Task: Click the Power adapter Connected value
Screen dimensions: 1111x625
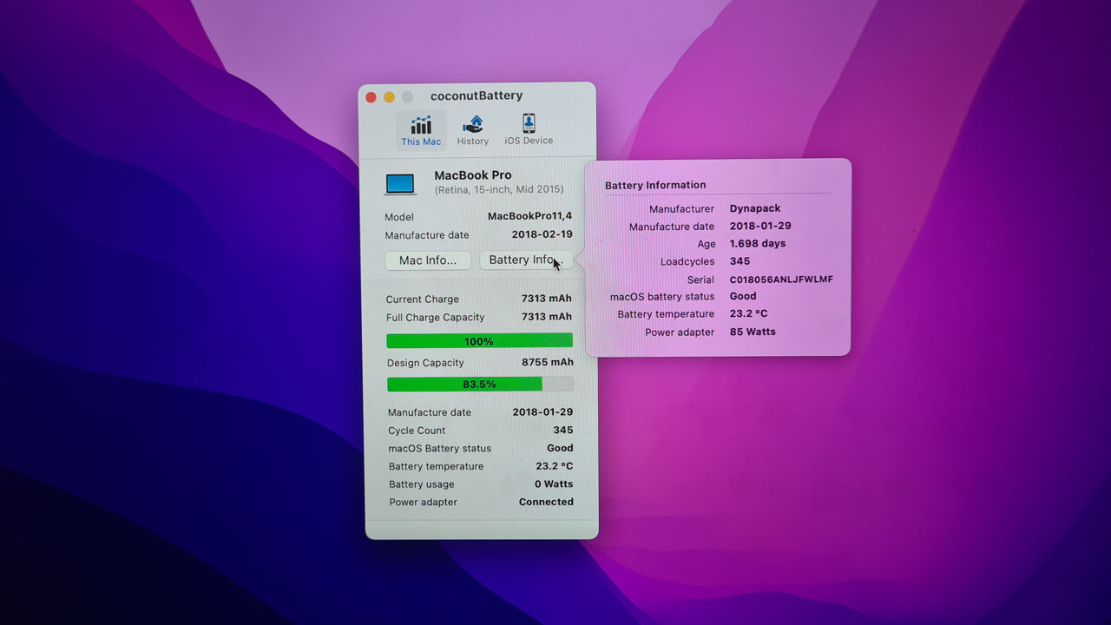Action: point(546,502)
